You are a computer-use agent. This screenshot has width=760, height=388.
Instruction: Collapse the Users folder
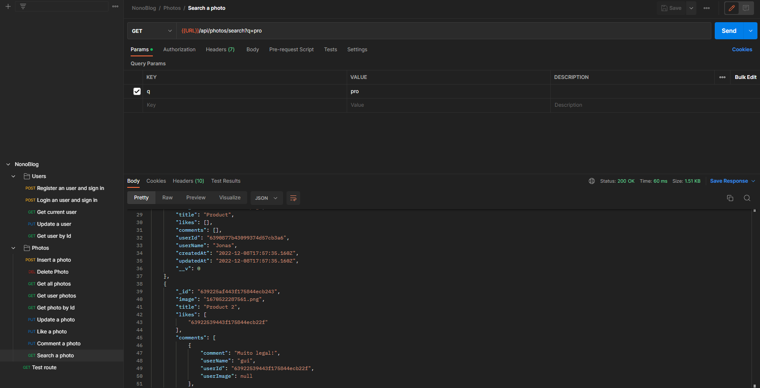coord(13,176)
